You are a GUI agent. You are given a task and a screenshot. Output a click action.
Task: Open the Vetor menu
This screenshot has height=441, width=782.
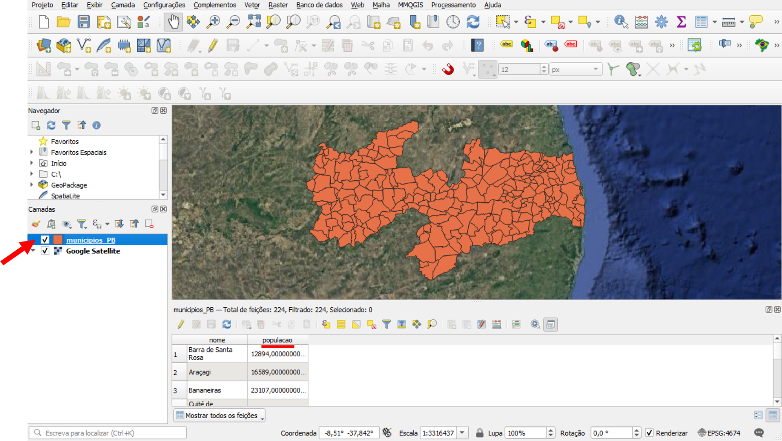pyautogui.click(x=252, y=5)
